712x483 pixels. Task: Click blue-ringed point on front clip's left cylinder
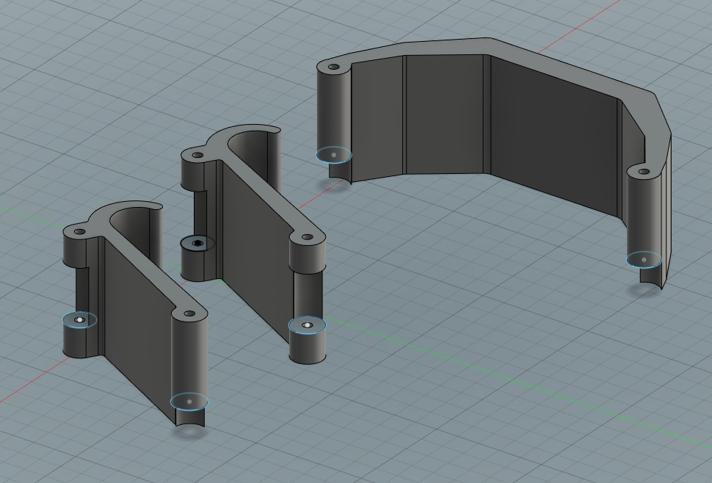pyautogui.click(x=80, y=319)
